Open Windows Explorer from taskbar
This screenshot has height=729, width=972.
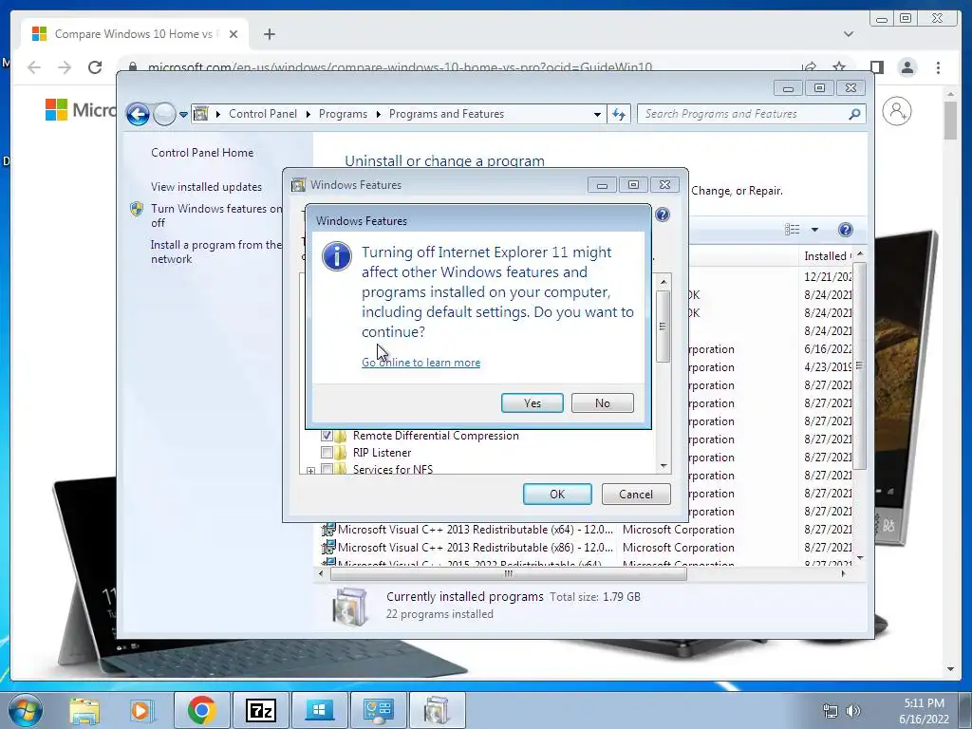point(84,710)
